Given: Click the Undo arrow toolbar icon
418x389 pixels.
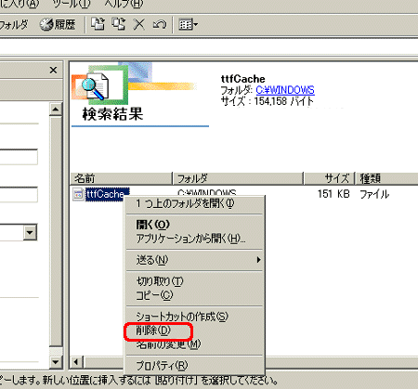Looking at the screenshot, I should (160, 24).
